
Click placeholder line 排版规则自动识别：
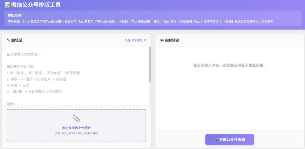coord(21,67)
